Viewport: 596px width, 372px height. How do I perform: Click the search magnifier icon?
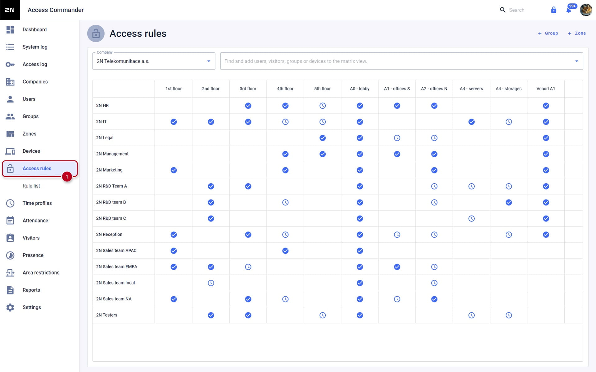pyautogui.click(x=503, y=10)
